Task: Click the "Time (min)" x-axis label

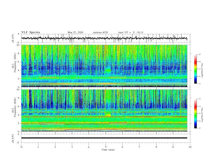Action: [x=108, y=150]
